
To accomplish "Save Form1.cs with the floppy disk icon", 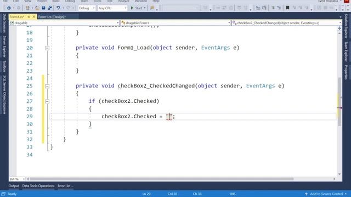I will [43, 8].
